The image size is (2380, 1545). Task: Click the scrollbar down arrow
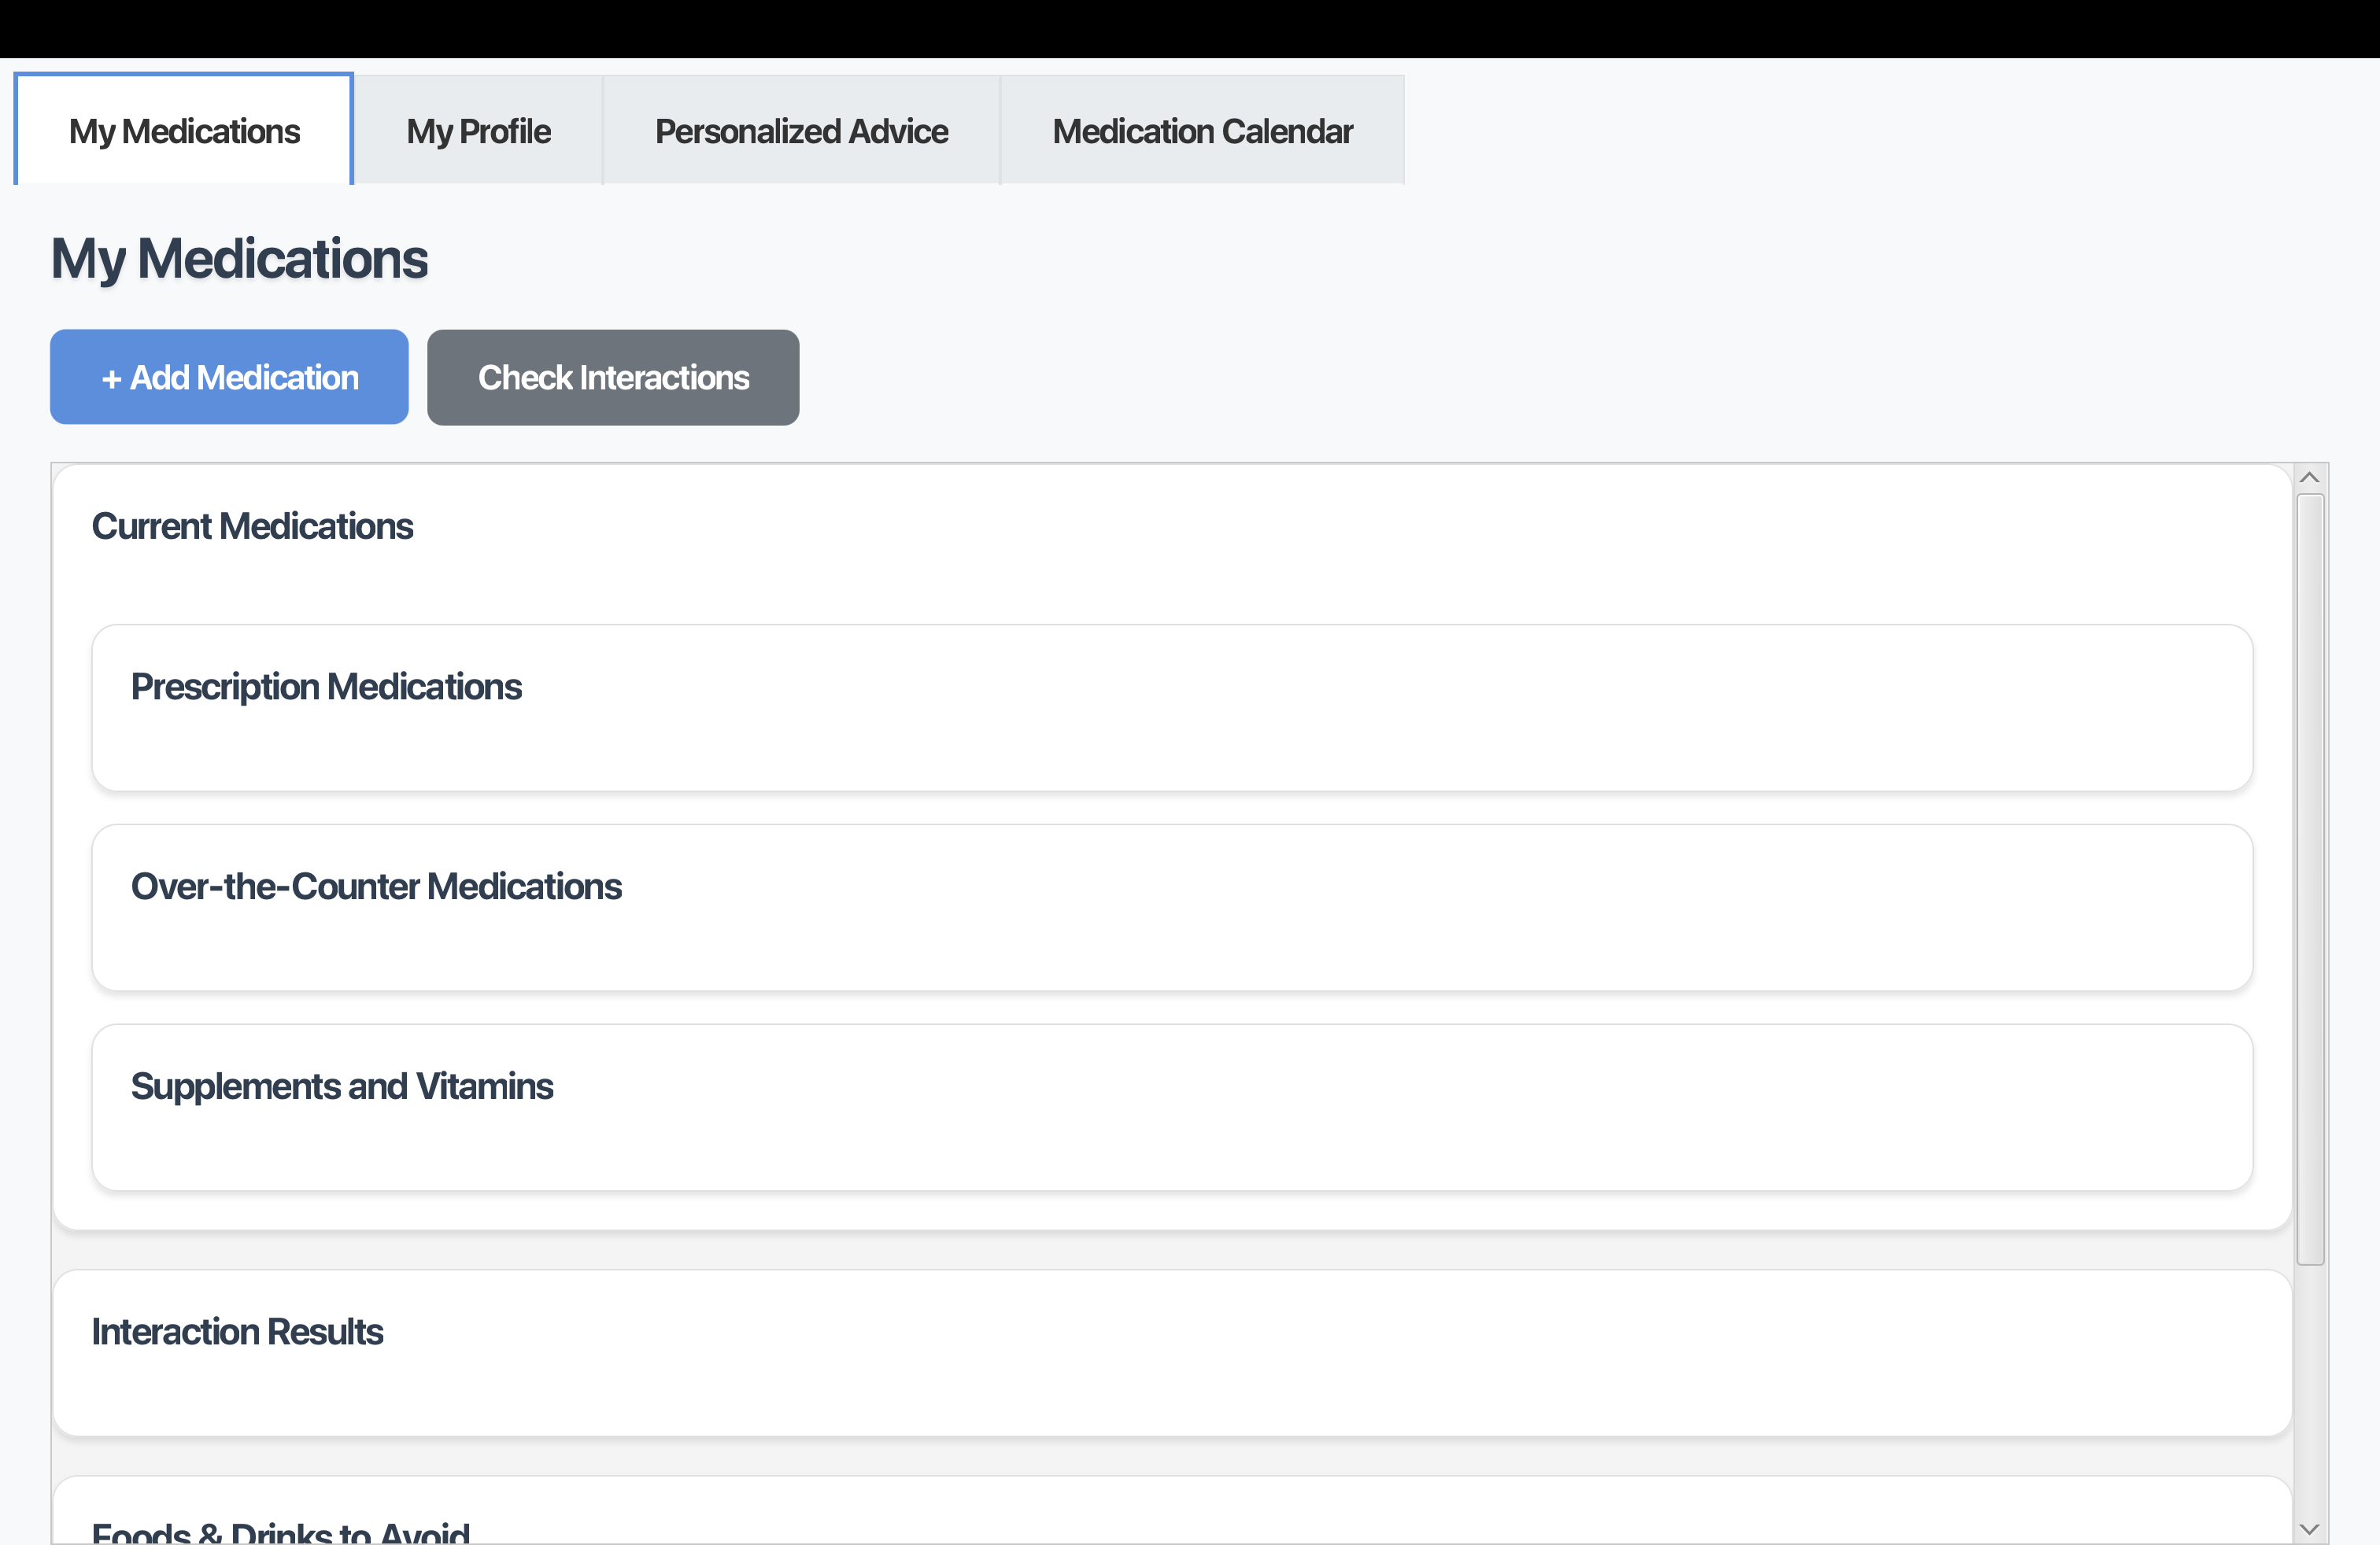(x=2309, y=1529)
